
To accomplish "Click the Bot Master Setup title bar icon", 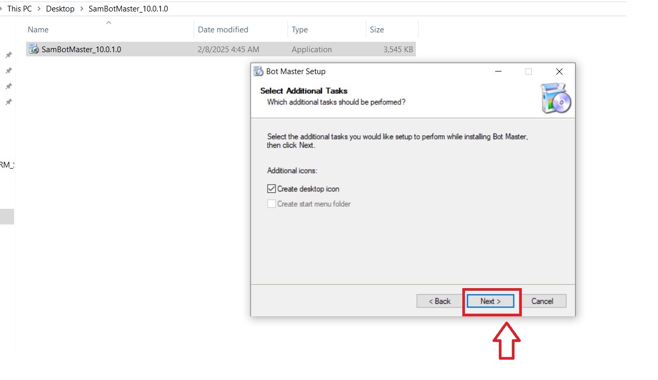I will 258,72.
